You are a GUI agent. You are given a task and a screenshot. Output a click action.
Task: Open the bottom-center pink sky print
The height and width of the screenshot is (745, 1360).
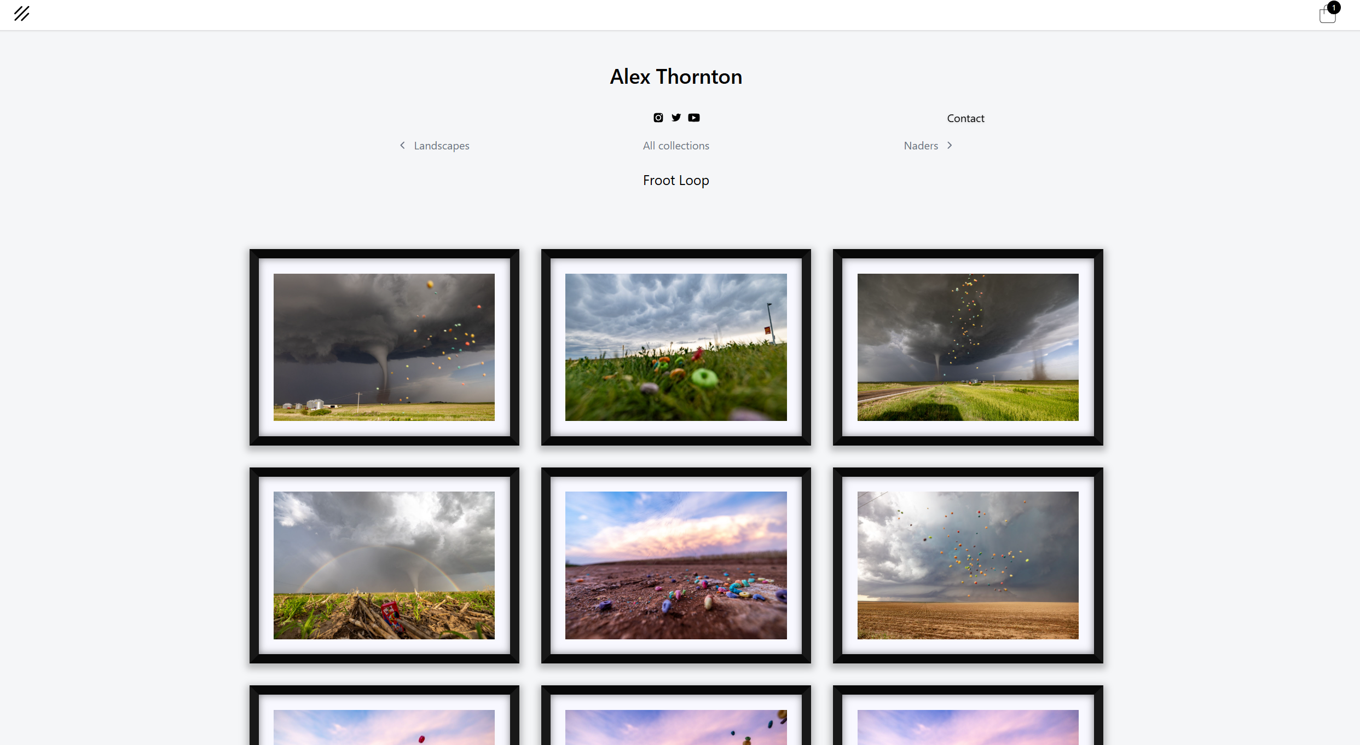[x=676, y=715]
